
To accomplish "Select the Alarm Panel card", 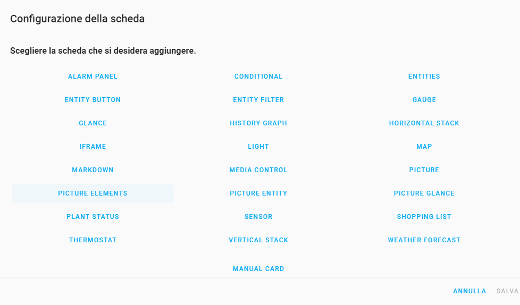I will 93,77.
